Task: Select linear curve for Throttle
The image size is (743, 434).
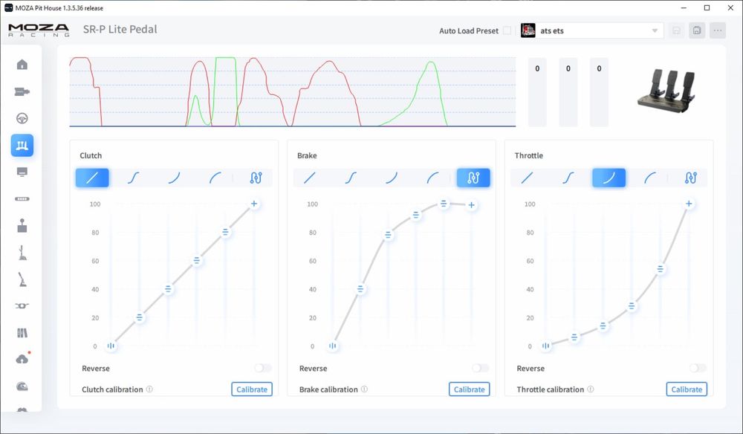Action: pos(527,178)
